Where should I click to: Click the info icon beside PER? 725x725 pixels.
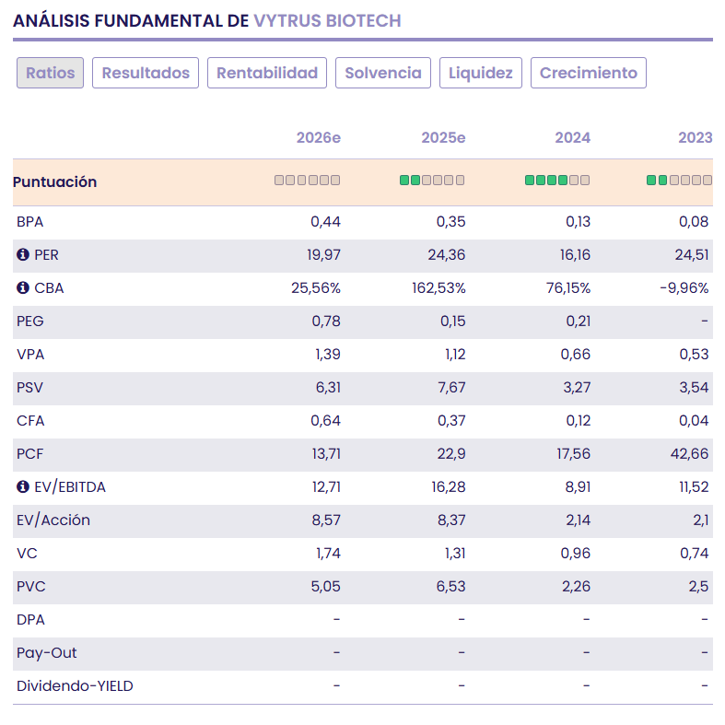(x=23, y=255)
